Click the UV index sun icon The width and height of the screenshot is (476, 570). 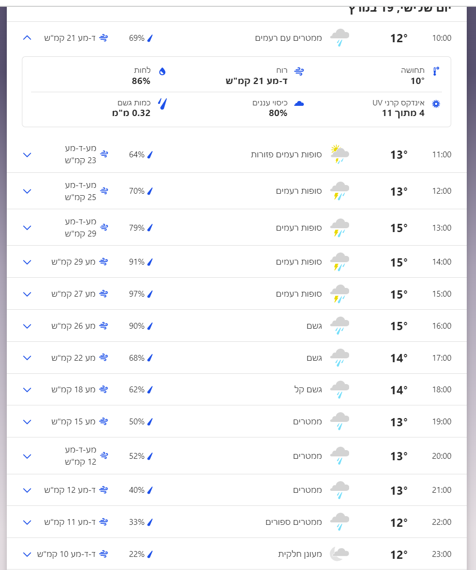tap(436, 104)
